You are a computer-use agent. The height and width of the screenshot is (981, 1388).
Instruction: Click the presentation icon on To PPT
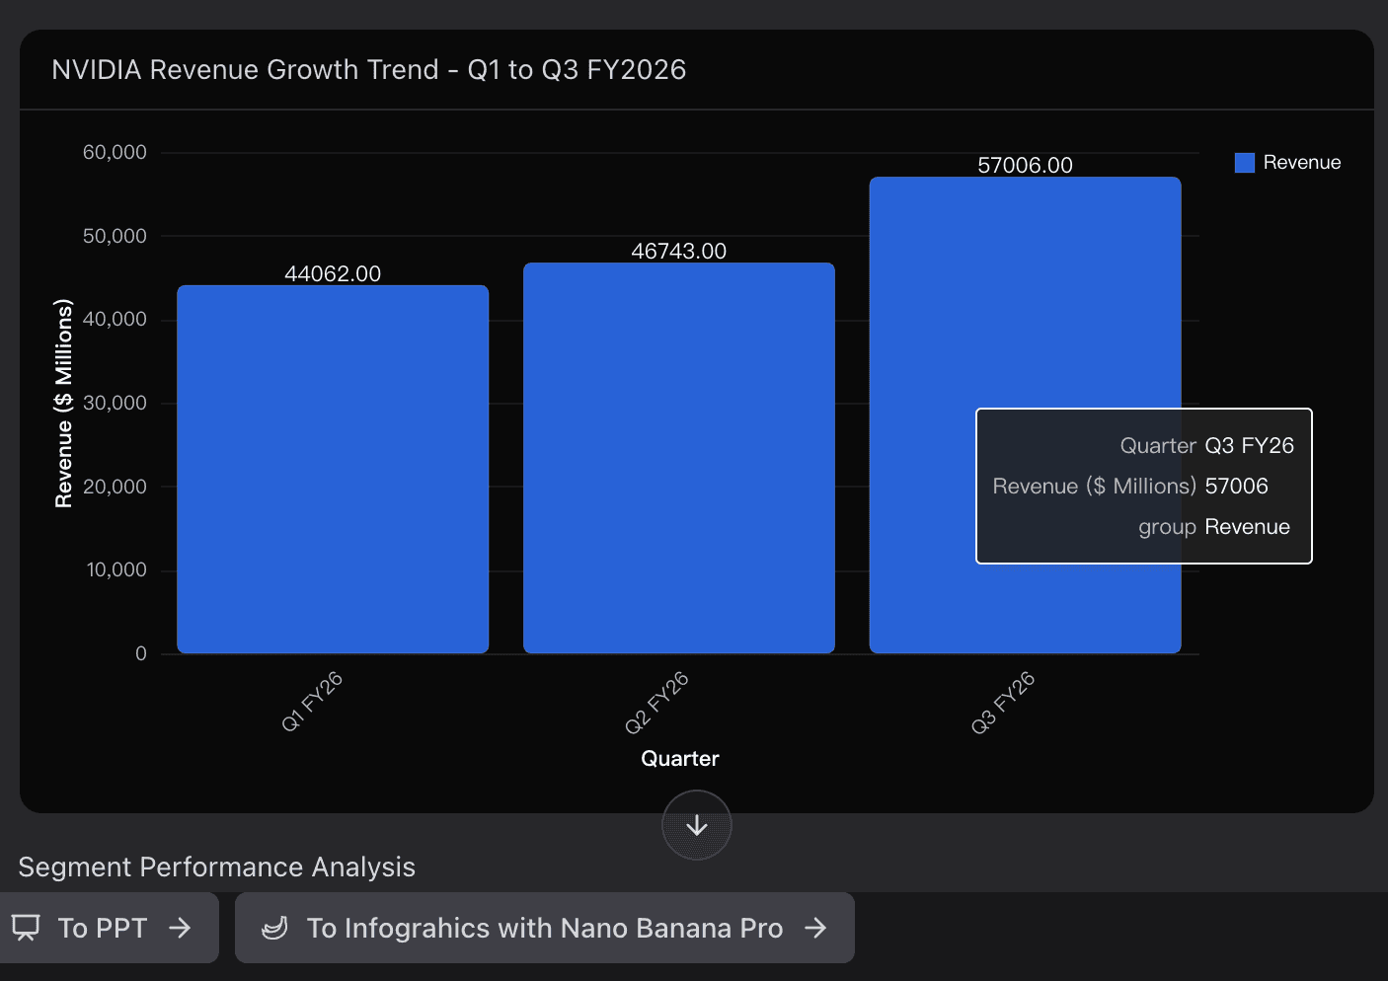[x=26, y=928]
